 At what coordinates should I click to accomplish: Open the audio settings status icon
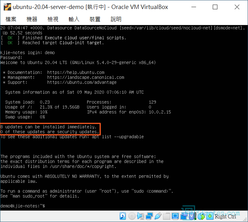pos(140,216)
